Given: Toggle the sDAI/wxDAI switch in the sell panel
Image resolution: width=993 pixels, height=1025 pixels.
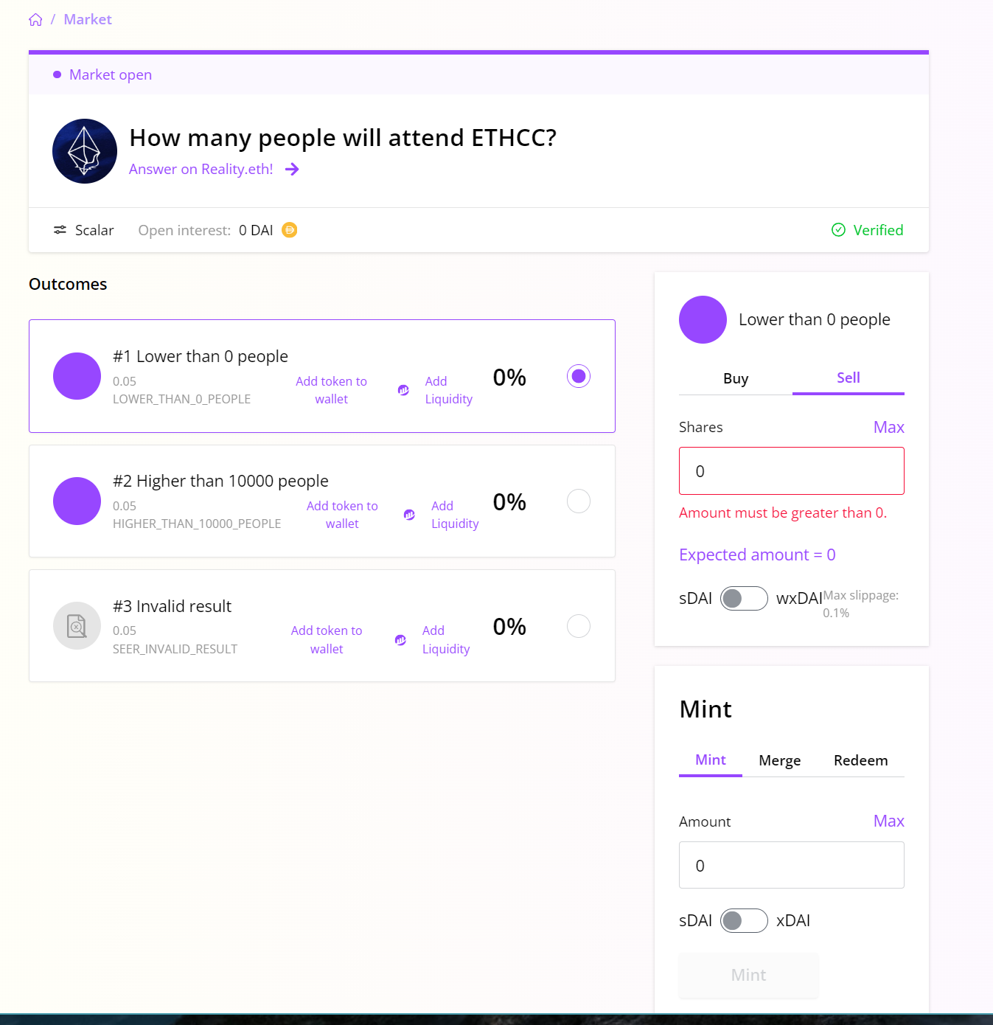Looking at the screenshot, I should point(744,598).
